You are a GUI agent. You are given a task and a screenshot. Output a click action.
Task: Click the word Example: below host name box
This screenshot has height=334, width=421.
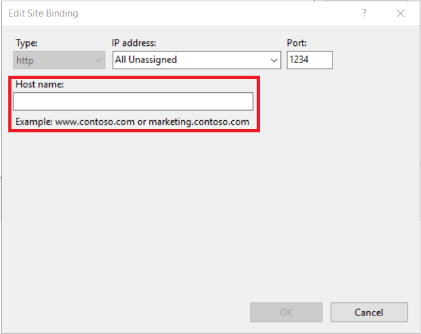point(34,122)
